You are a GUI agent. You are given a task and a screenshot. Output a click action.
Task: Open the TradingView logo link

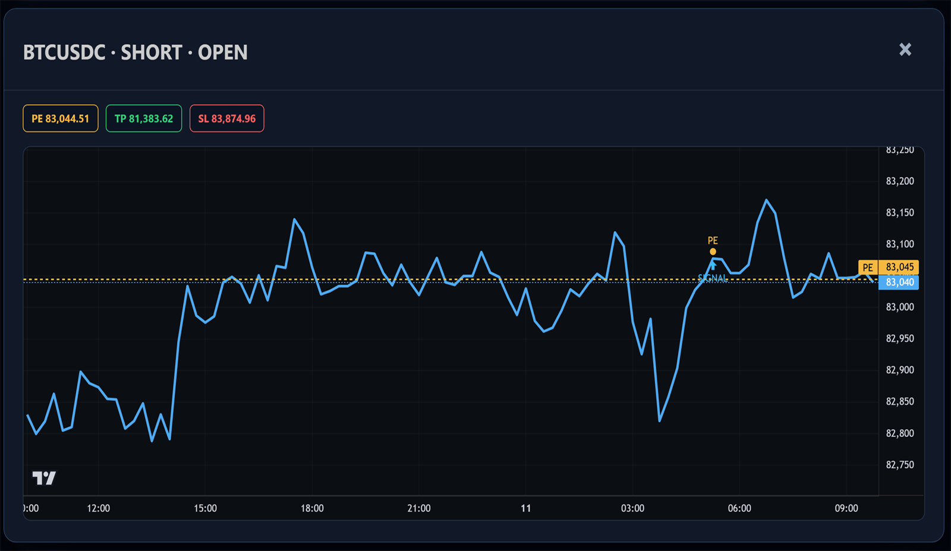(x=44, y=478)
